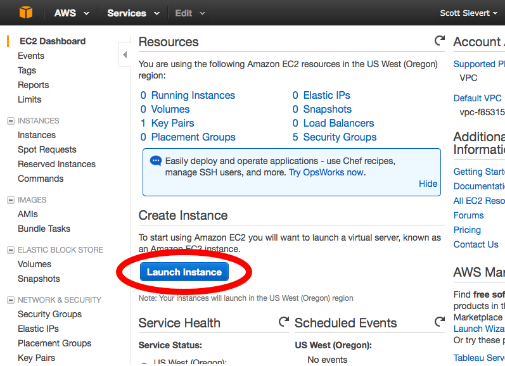Open the Pricing link
Image resolution: width=505 pixels, height=366 pixels.
[x=467, y=230]
